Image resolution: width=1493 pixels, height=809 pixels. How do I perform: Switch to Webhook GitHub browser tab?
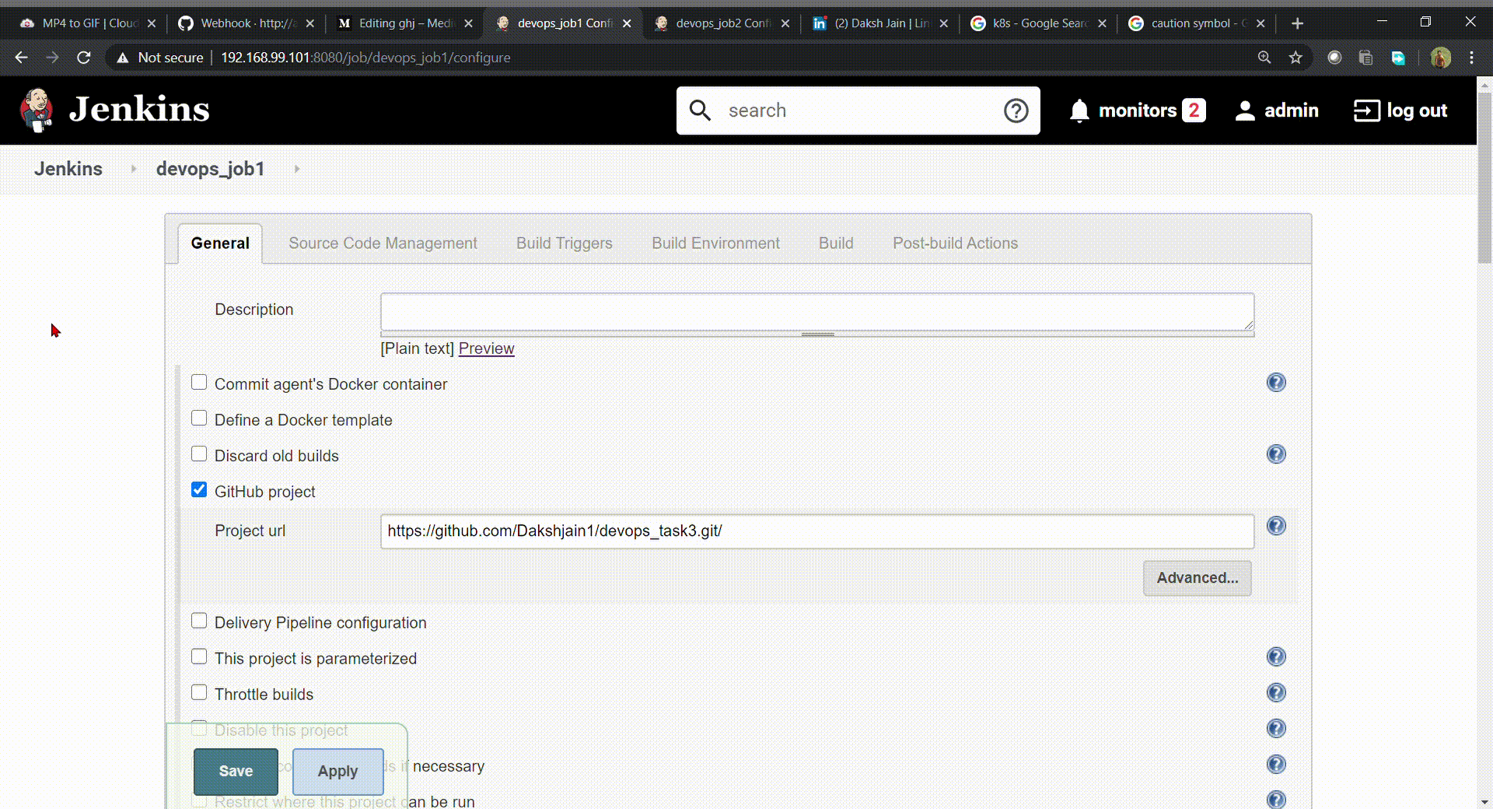247,23
